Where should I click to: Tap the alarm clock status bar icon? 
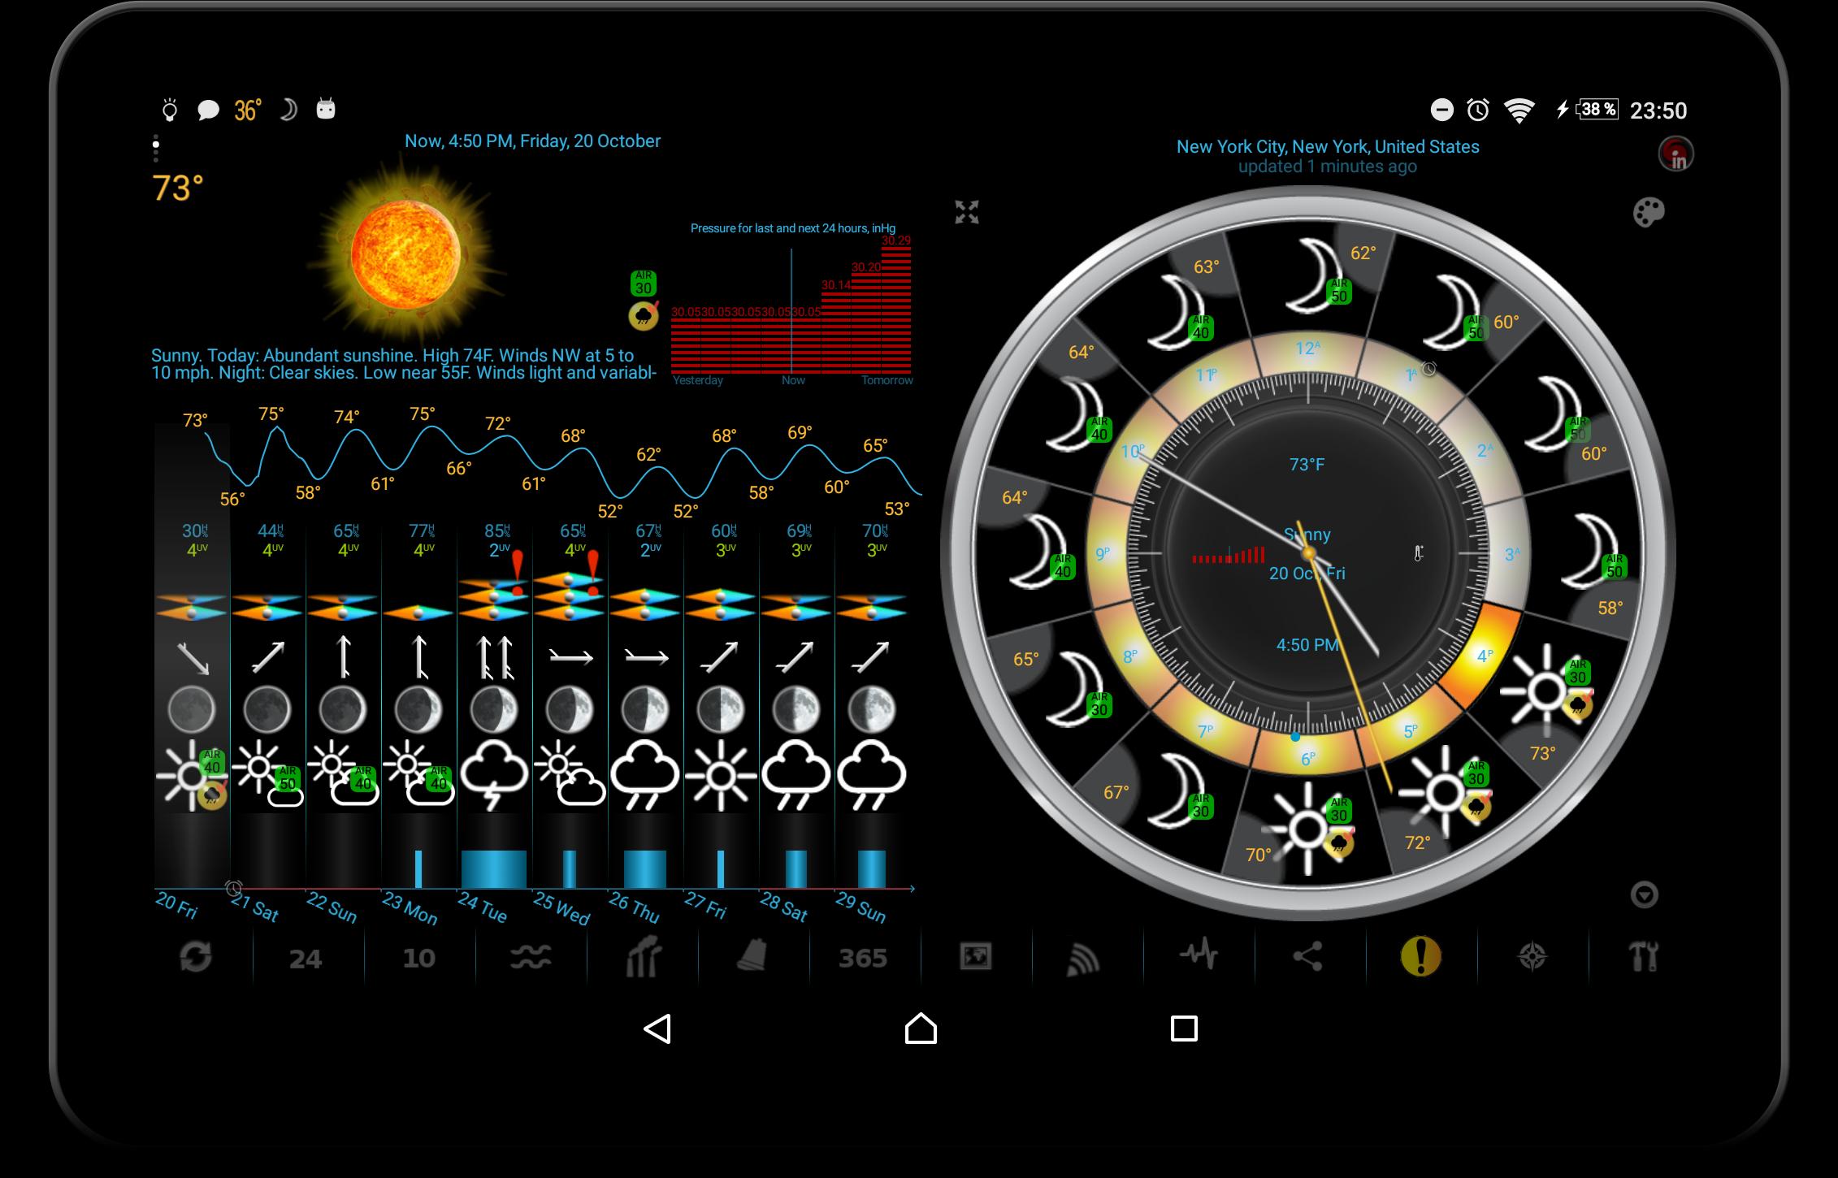click(x=1478, y=110)
